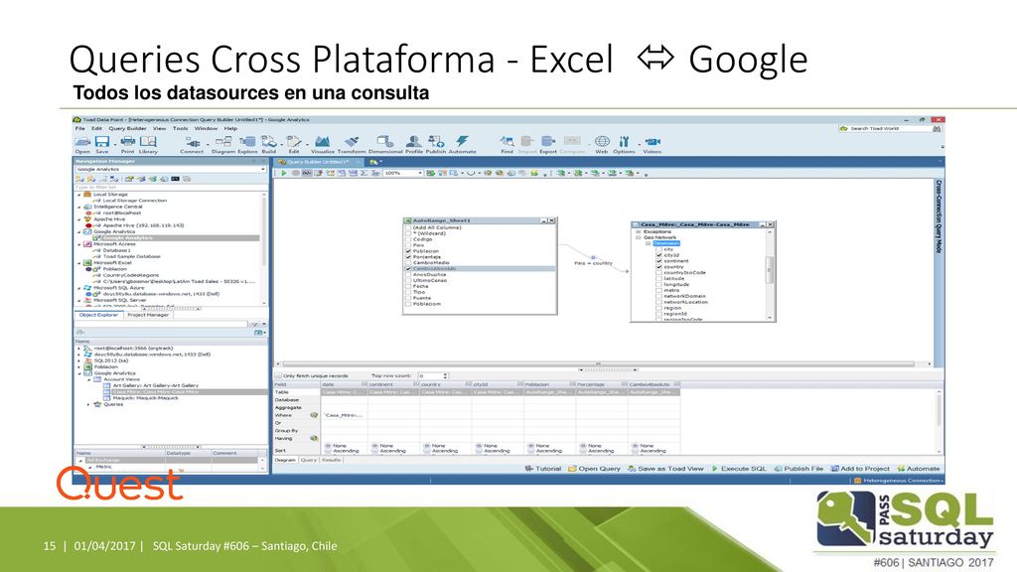Toggle the Porcentaje column checkbox
This screenshot has width=1017, height=572.
coord(408,257)
